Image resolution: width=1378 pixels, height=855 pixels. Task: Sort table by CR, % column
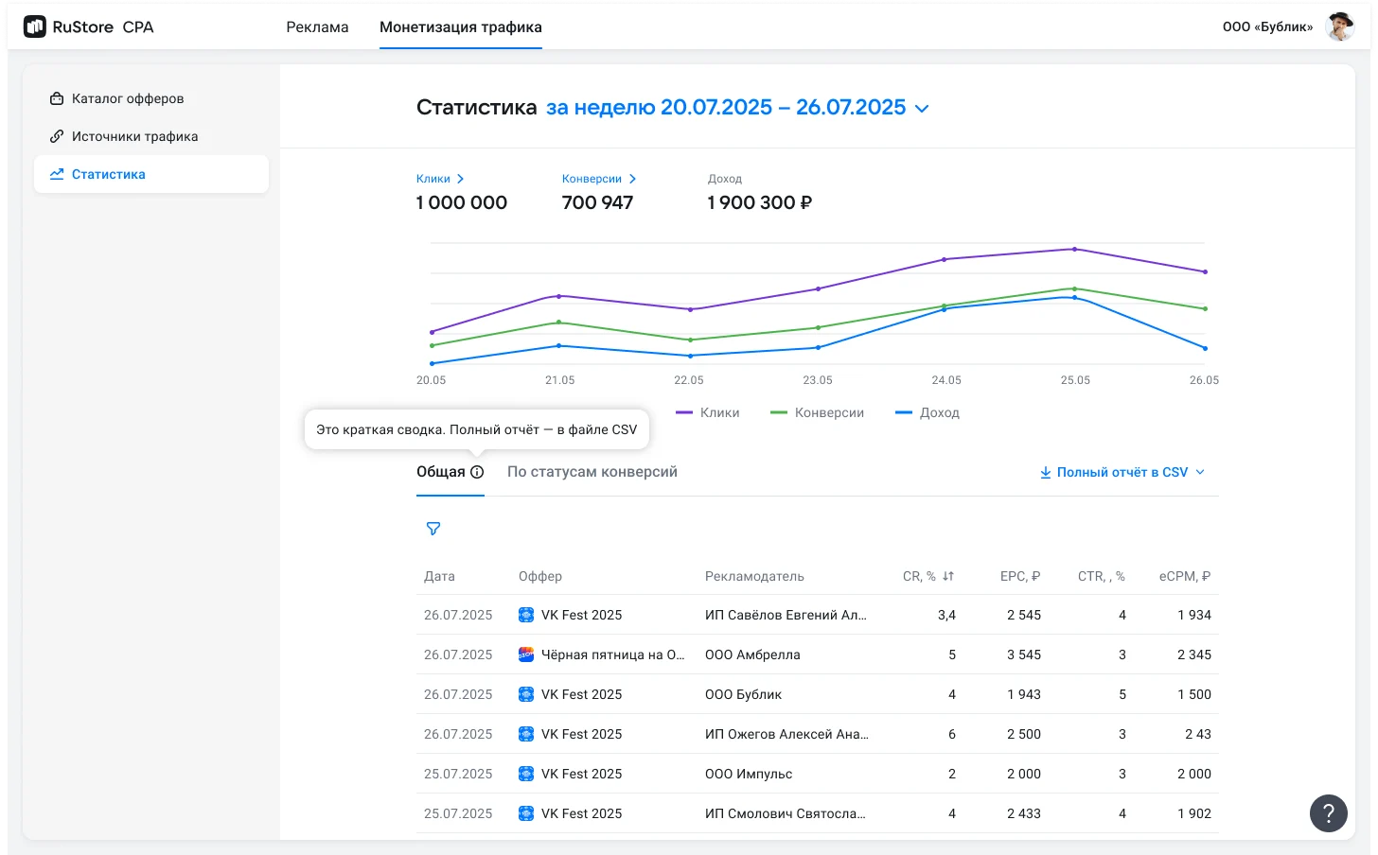[947, 576]
